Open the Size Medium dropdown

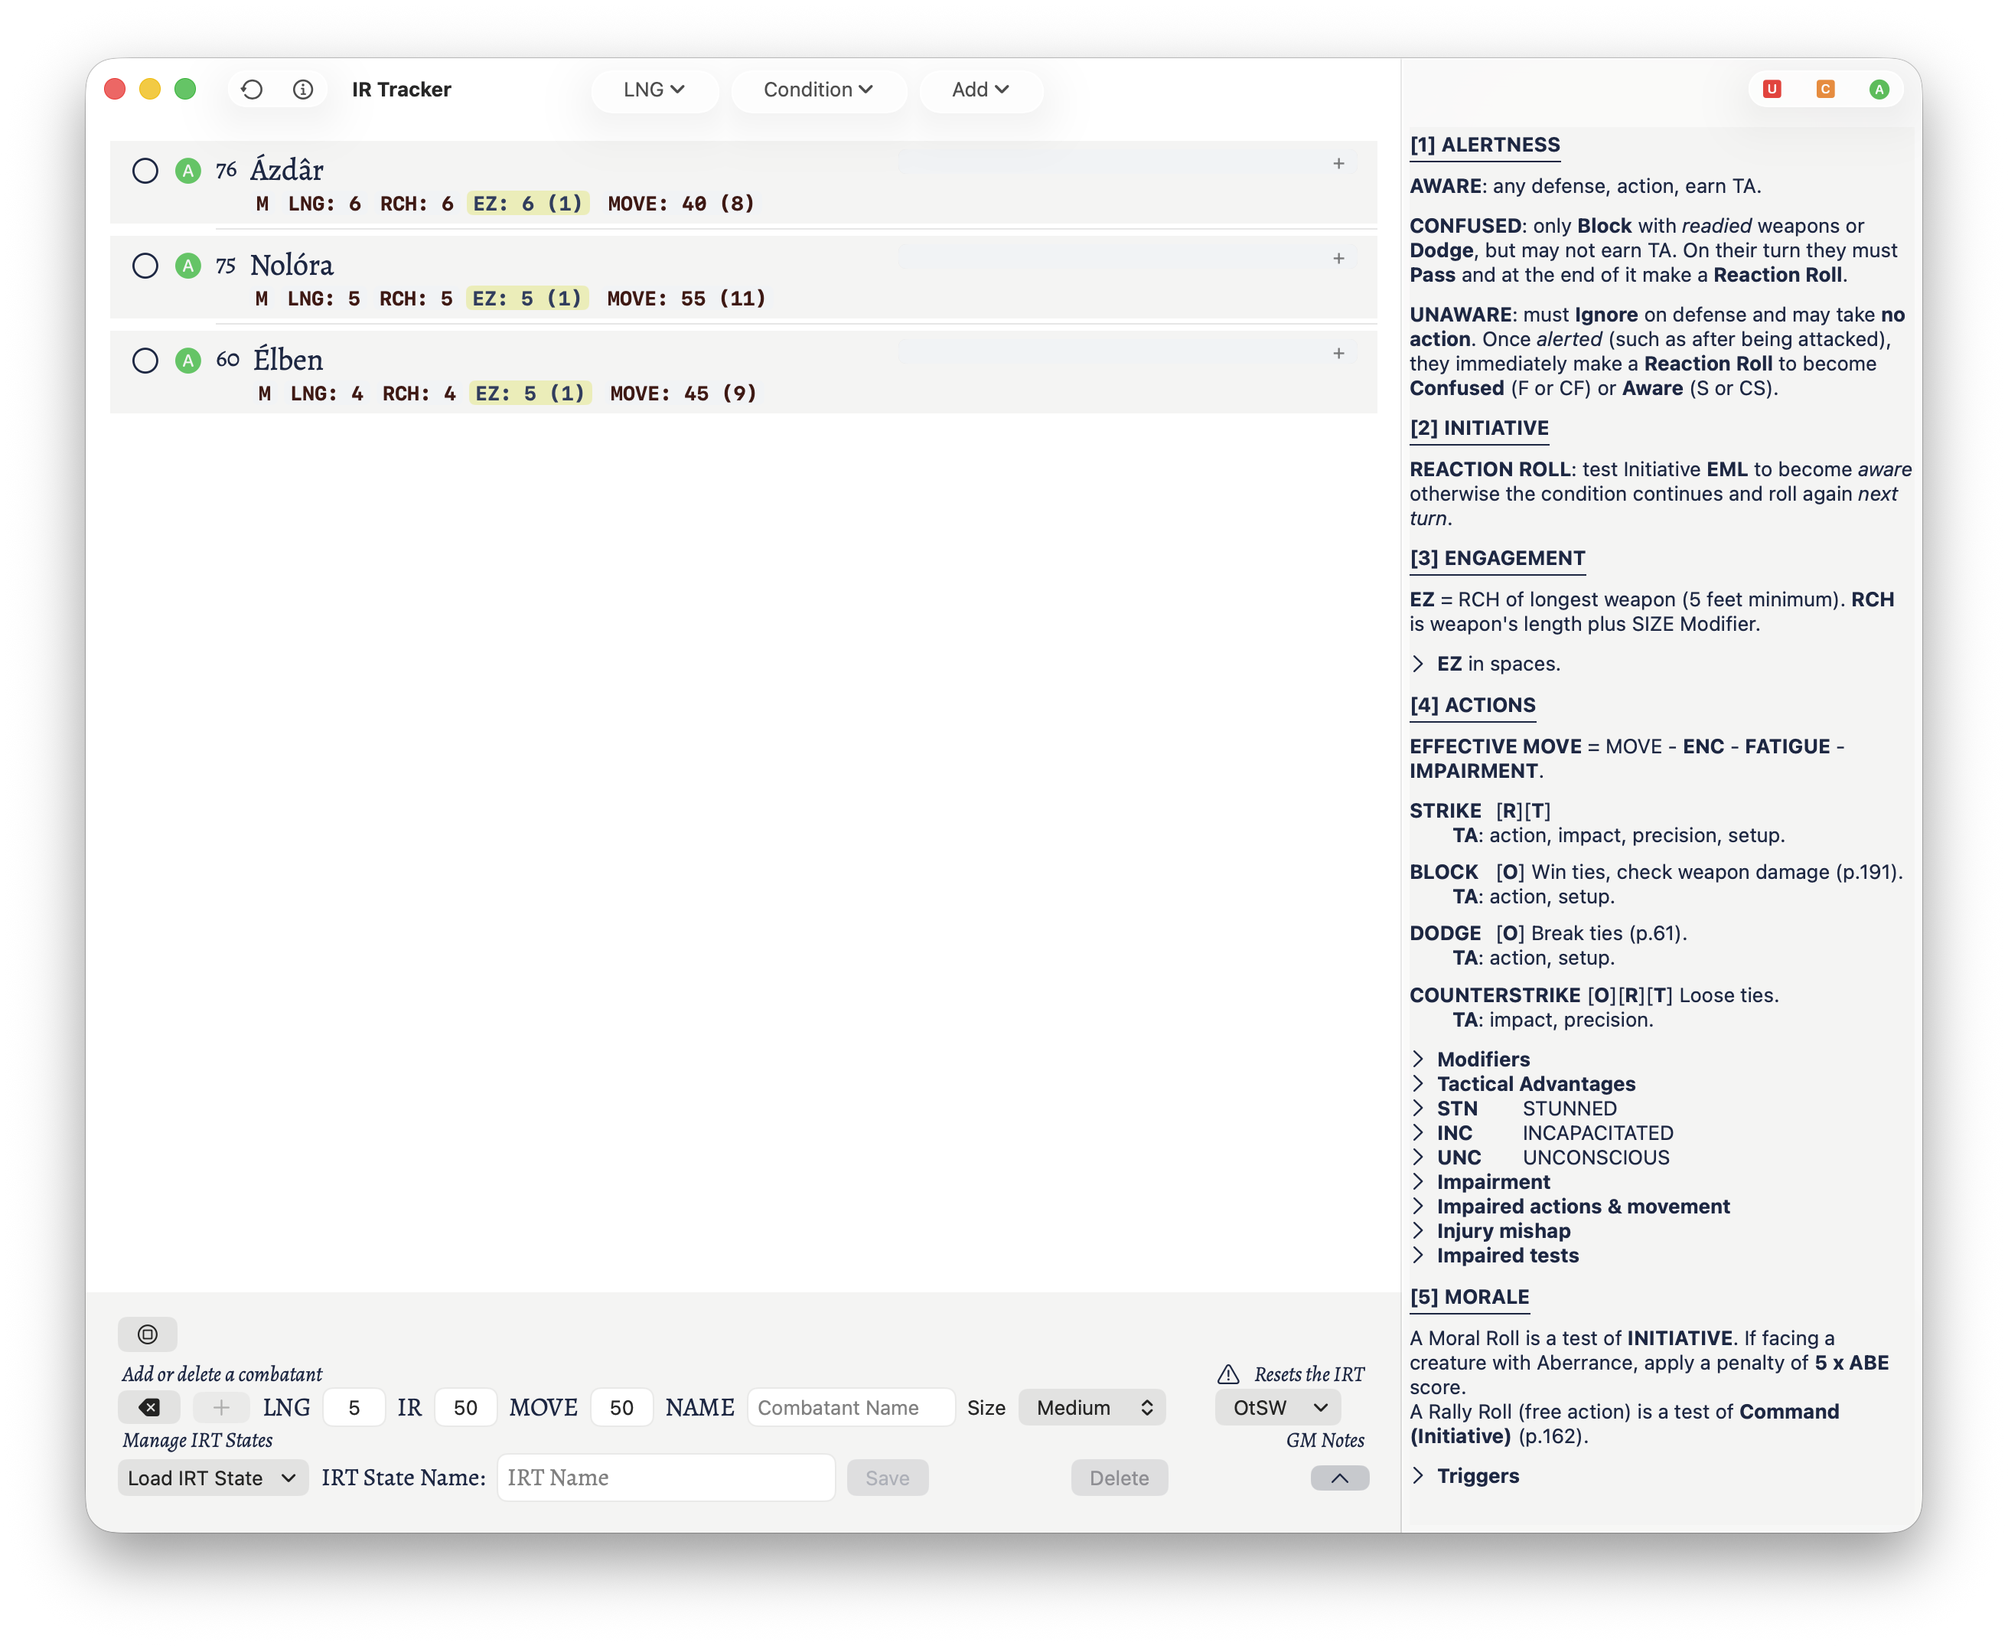click(x=1092, y=1407)
